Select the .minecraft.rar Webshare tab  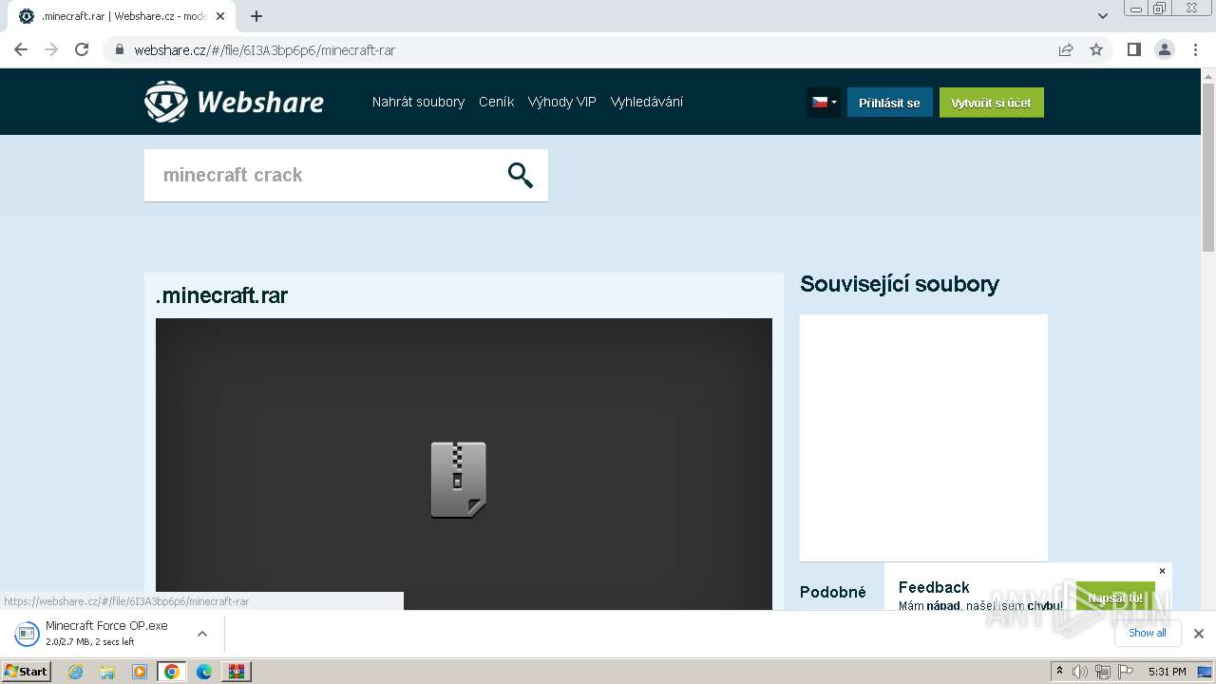click(x=122, y=16)
